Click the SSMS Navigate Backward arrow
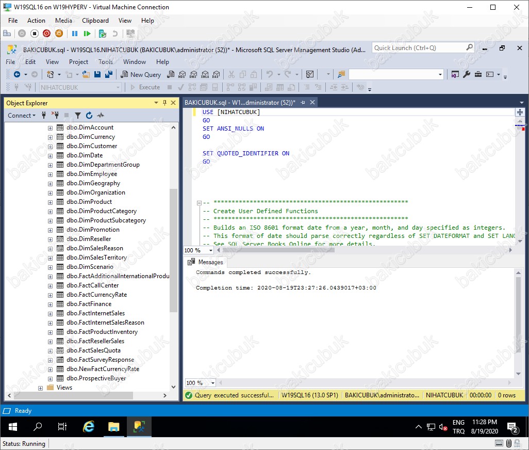Viewport: 529px width, 450px height. tap(17, 74)
